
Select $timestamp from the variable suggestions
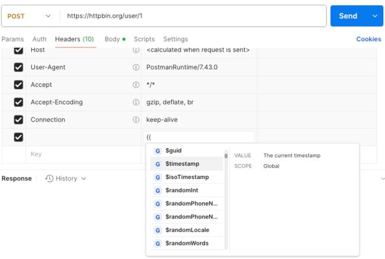click(187, 164)
